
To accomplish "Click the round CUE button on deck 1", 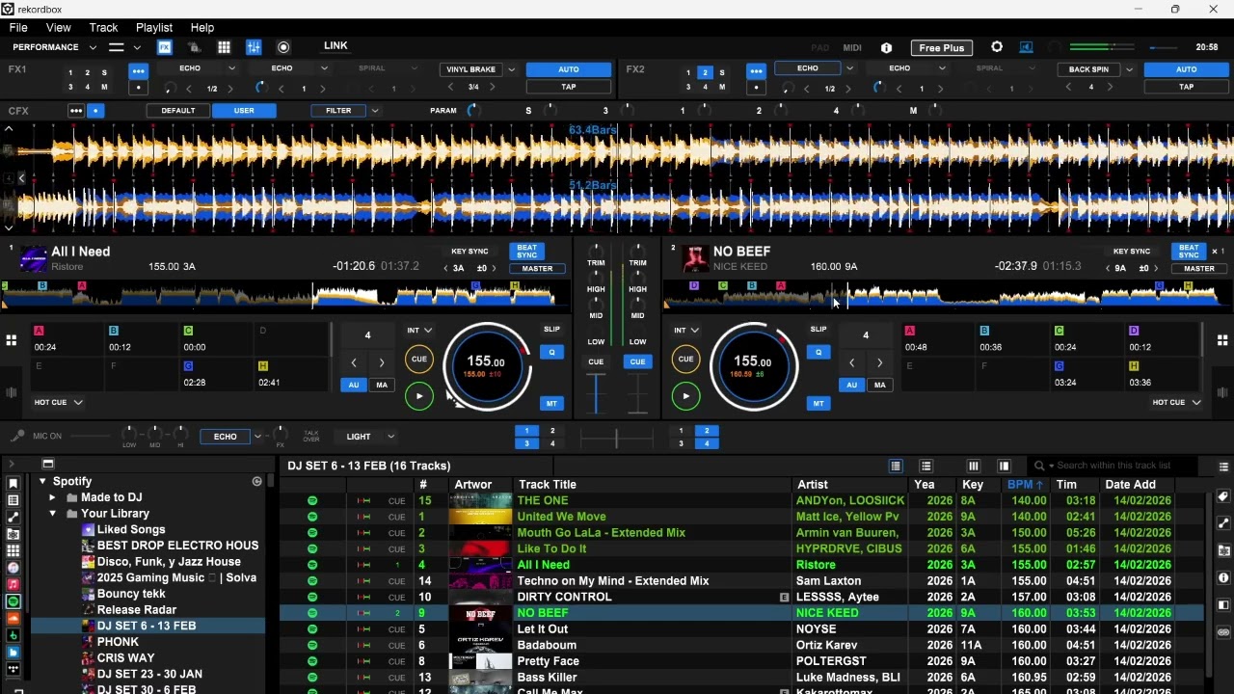I will point(418,360).
